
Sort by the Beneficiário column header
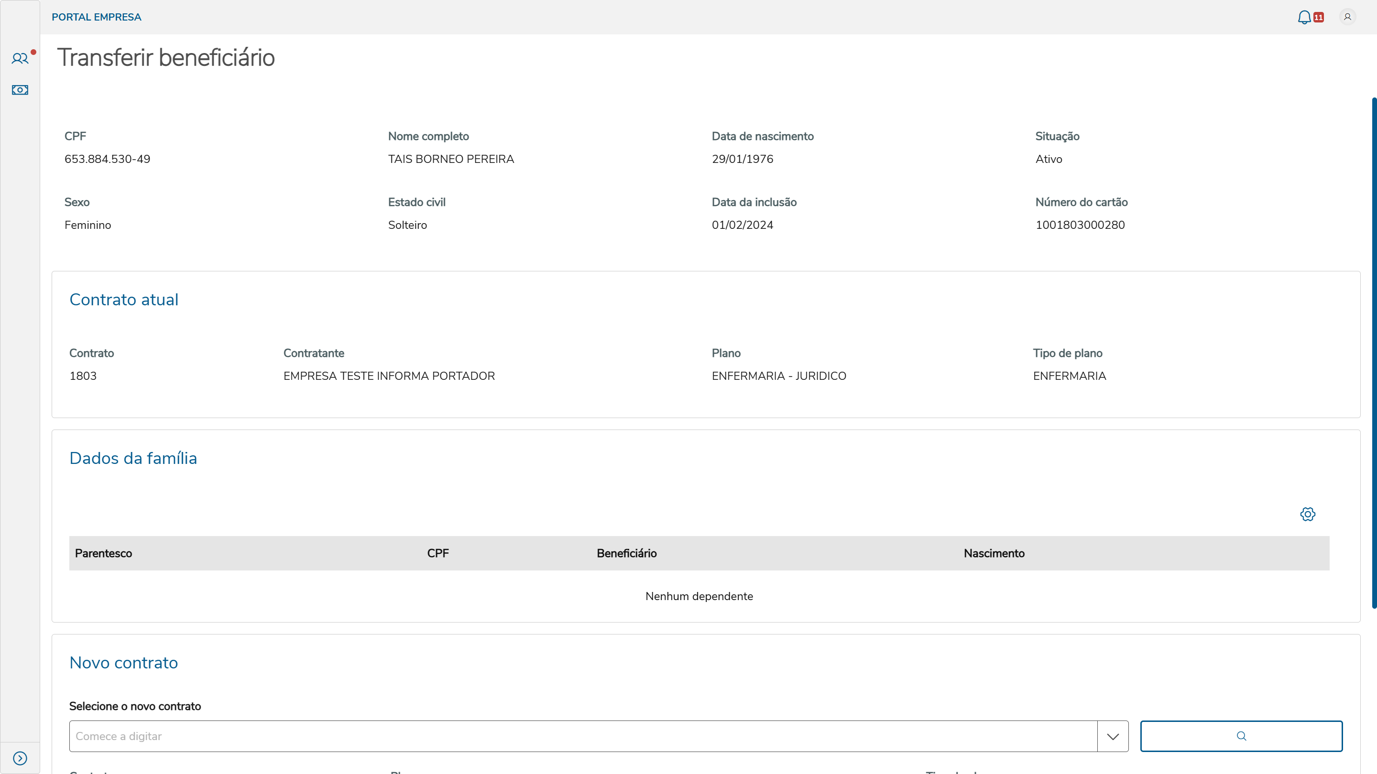(x=626, y=553)
